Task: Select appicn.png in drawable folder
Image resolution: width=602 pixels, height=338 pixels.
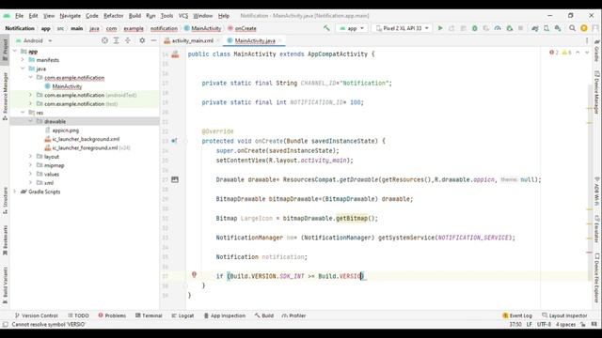Action: (x=65, y=131)
